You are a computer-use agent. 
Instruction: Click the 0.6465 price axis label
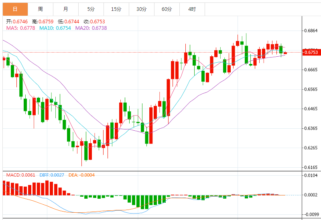[311, 109]
